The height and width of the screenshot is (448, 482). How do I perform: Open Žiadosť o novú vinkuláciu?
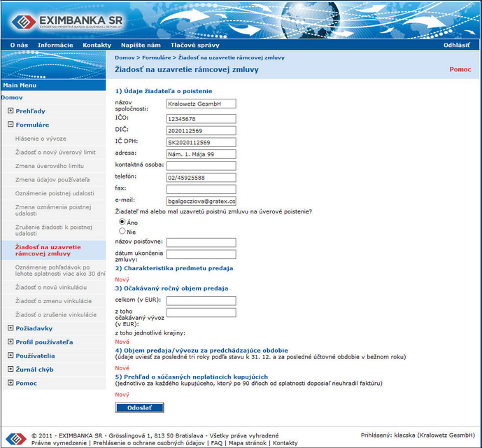[x=51, y=287]
